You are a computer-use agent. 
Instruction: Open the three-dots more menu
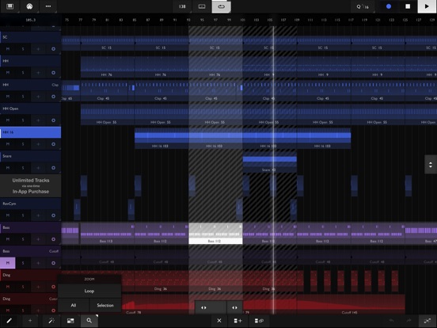pos(48,6)
